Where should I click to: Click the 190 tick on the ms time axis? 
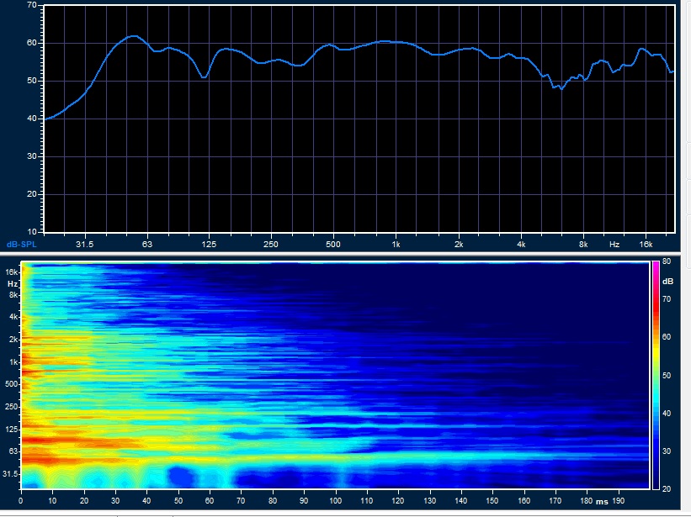(x=619, y=501)
